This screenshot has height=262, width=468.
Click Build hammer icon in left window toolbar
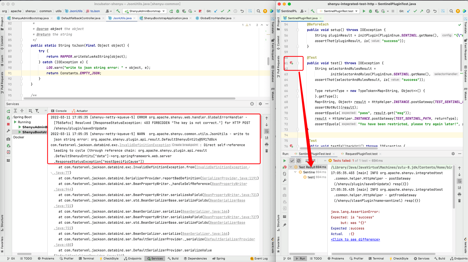coord(118,11)
